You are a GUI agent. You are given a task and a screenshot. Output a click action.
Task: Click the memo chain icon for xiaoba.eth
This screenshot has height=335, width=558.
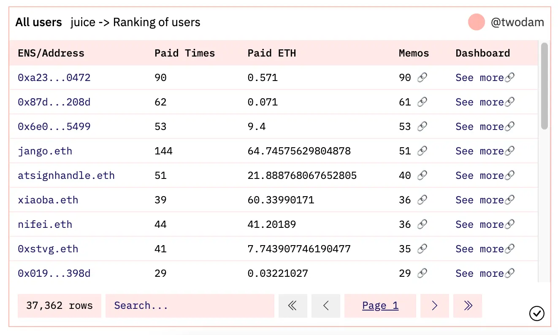[x=422, y=200]
